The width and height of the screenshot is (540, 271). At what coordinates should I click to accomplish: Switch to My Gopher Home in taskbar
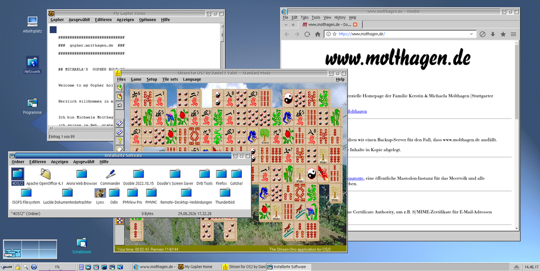[198, 266]
